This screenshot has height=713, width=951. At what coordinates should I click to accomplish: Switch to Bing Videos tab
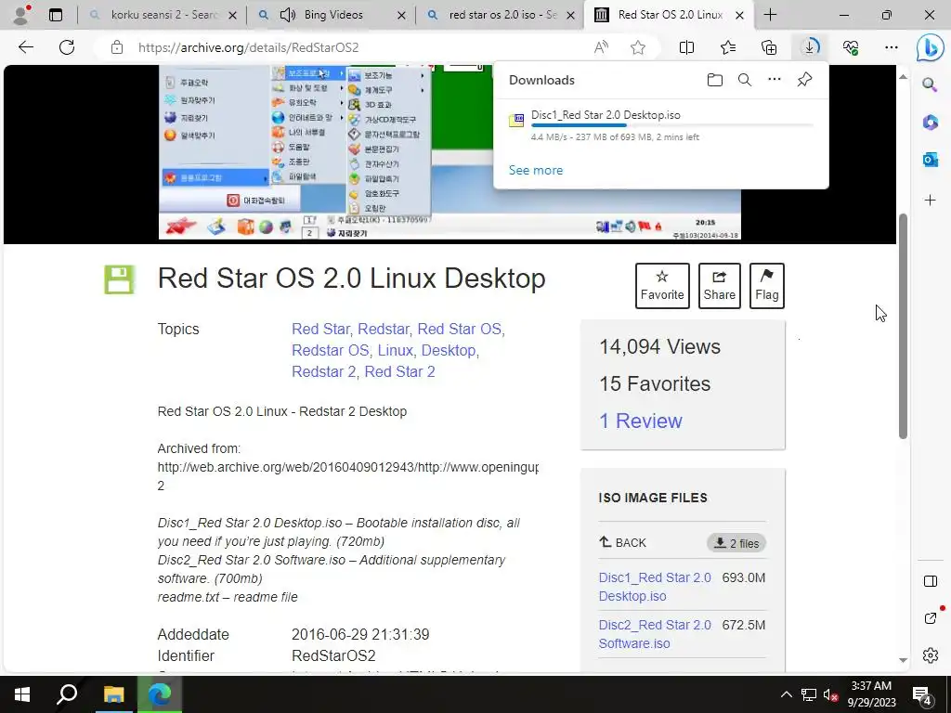click(x=332, y=15)
